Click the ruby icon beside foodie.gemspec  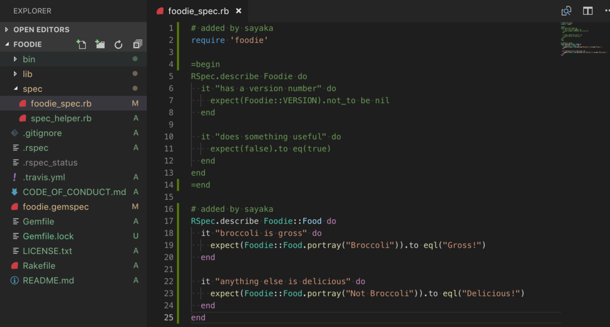pyautogui.click(x=15, y=207)
